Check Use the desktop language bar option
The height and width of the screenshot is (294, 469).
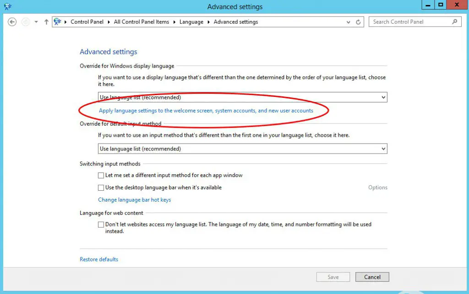pos(101,187)
